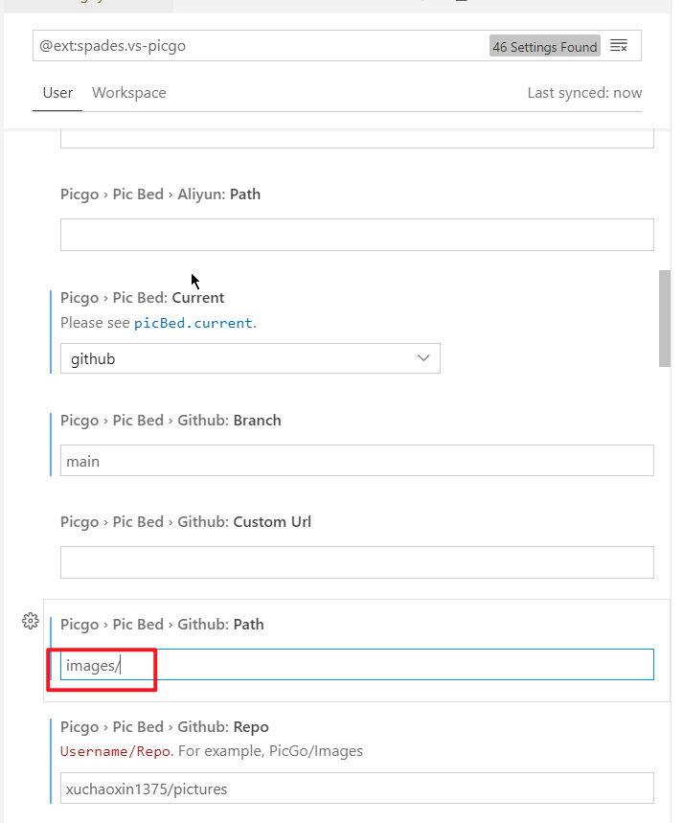The image size is (683, 823).
Task: Click the Github Repo field xuchaoxin1375/pictures
Action: point(357,788)
